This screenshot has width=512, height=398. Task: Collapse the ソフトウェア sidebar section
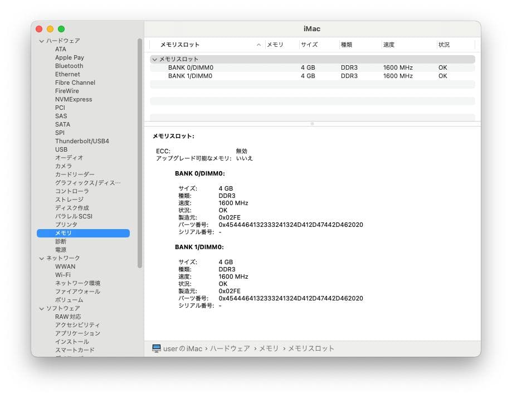click(42, 308)
